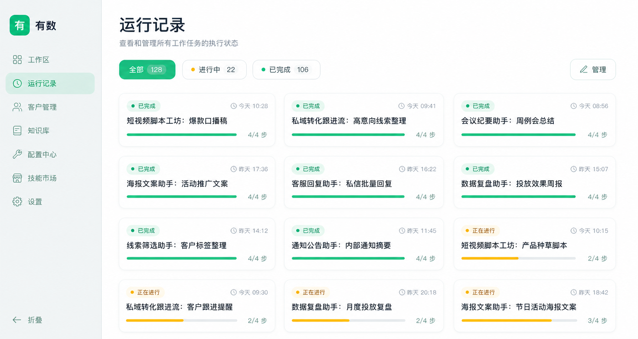Click clock icon beside 昨天 18:42
The height and width of the screenshot is (339, 638).
tap(573, 292)
